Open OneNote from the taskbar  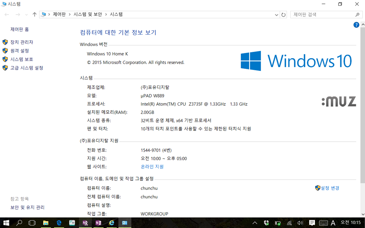(x=98, y=223)
